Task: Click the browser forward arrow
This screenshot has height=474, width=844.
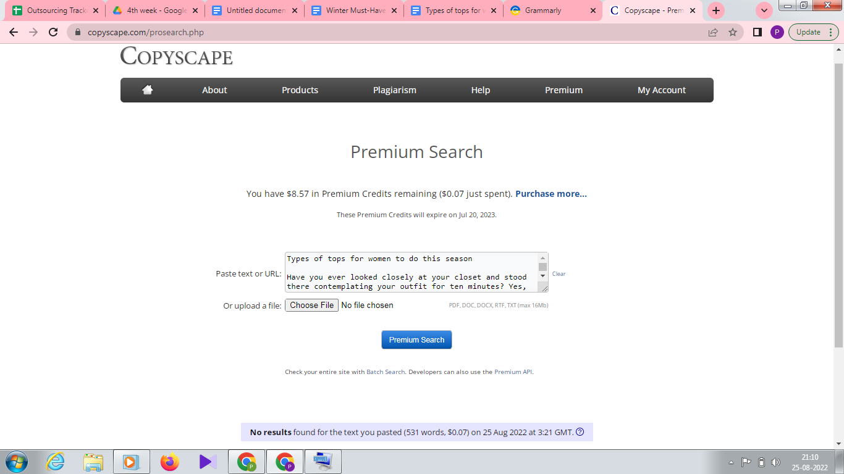Action: [x=33, y=32]
